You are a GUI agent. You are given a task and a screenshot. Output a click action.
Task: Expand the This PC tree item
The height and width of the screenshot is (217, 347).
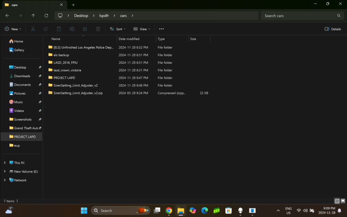pos(5,162)
